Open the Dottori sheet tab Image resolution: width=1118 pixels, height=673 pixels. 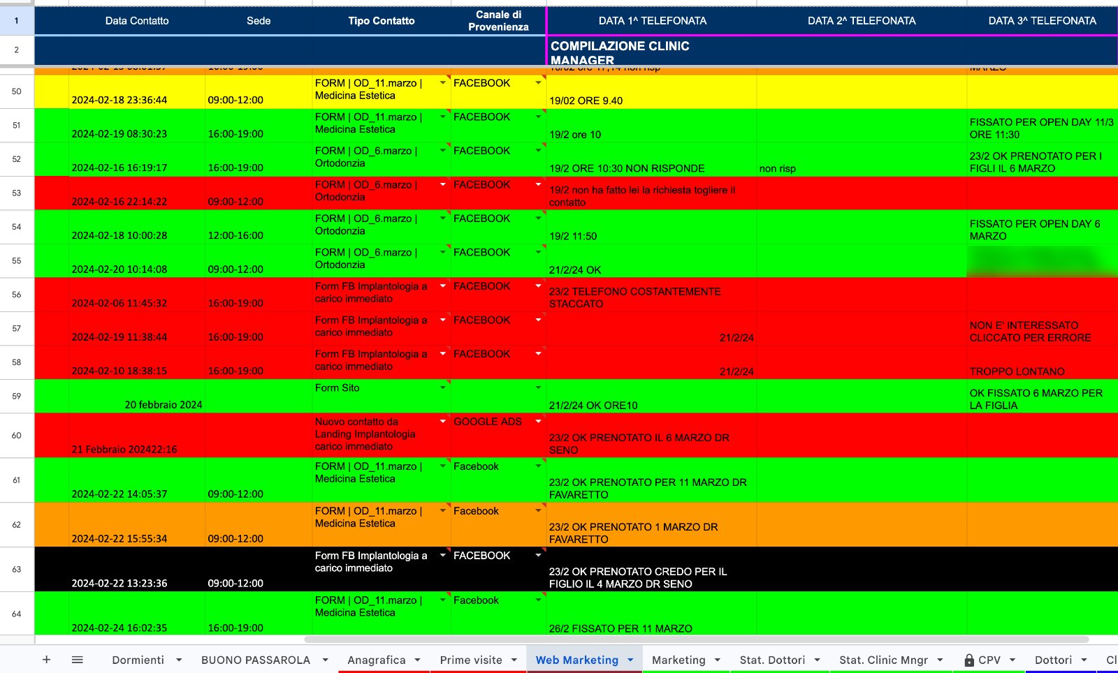coord(1053,660)
